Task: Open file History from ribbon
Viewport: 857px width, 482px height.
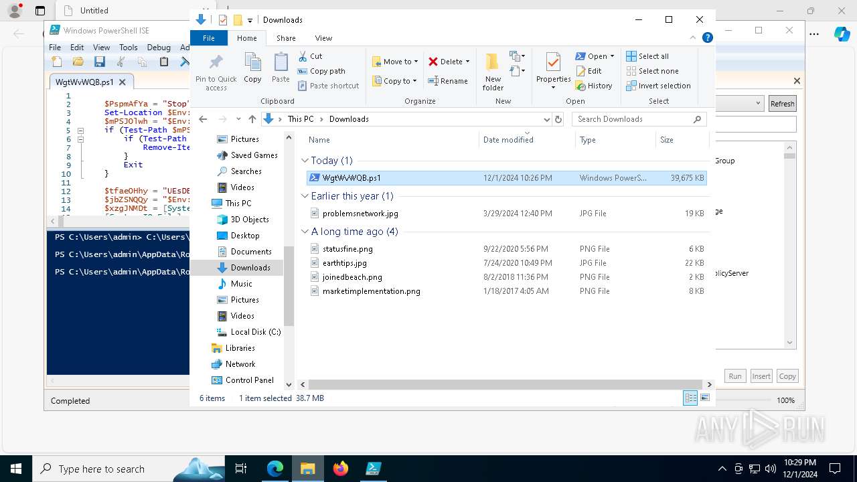Action: tap(594, 86)
